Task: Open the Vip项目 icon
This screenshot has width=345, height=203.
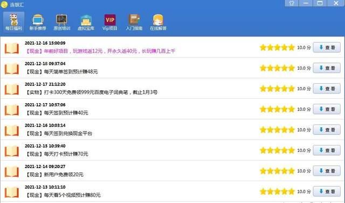Action: (x=110, y=22)
